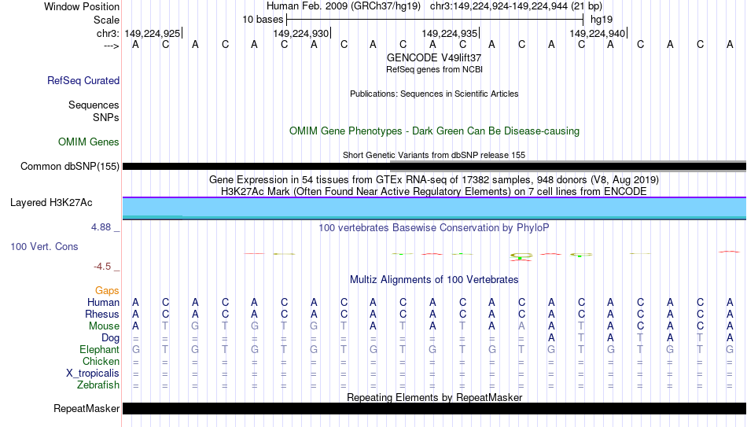
Task: Select the Layered H3K27Ac track label
Action: [51, 203]
